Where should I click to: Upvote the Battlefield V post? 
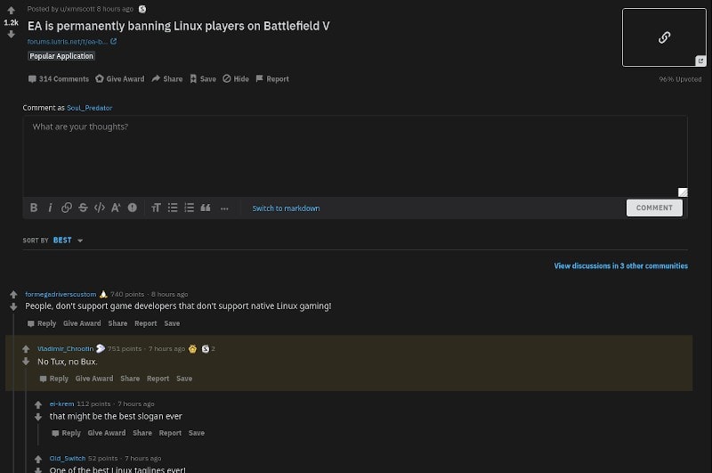tap(11, 11)
